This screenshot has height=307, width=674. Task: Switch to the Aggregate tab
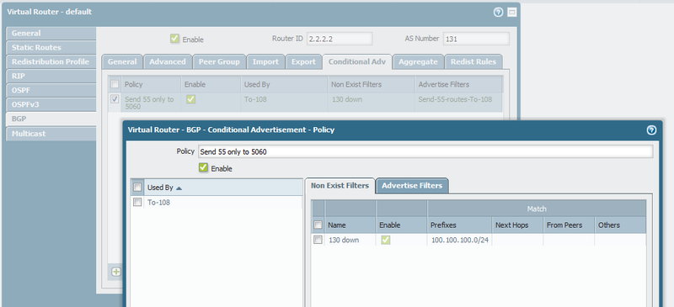[418, 62]
